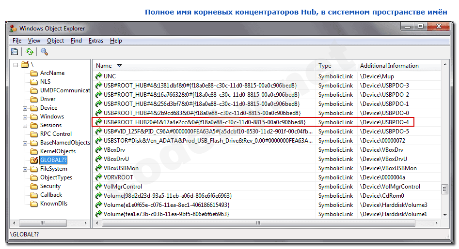Click the link icon beside VolMgrControl
459x249 pixels.
pyautogui.click(x=99, y=187)
